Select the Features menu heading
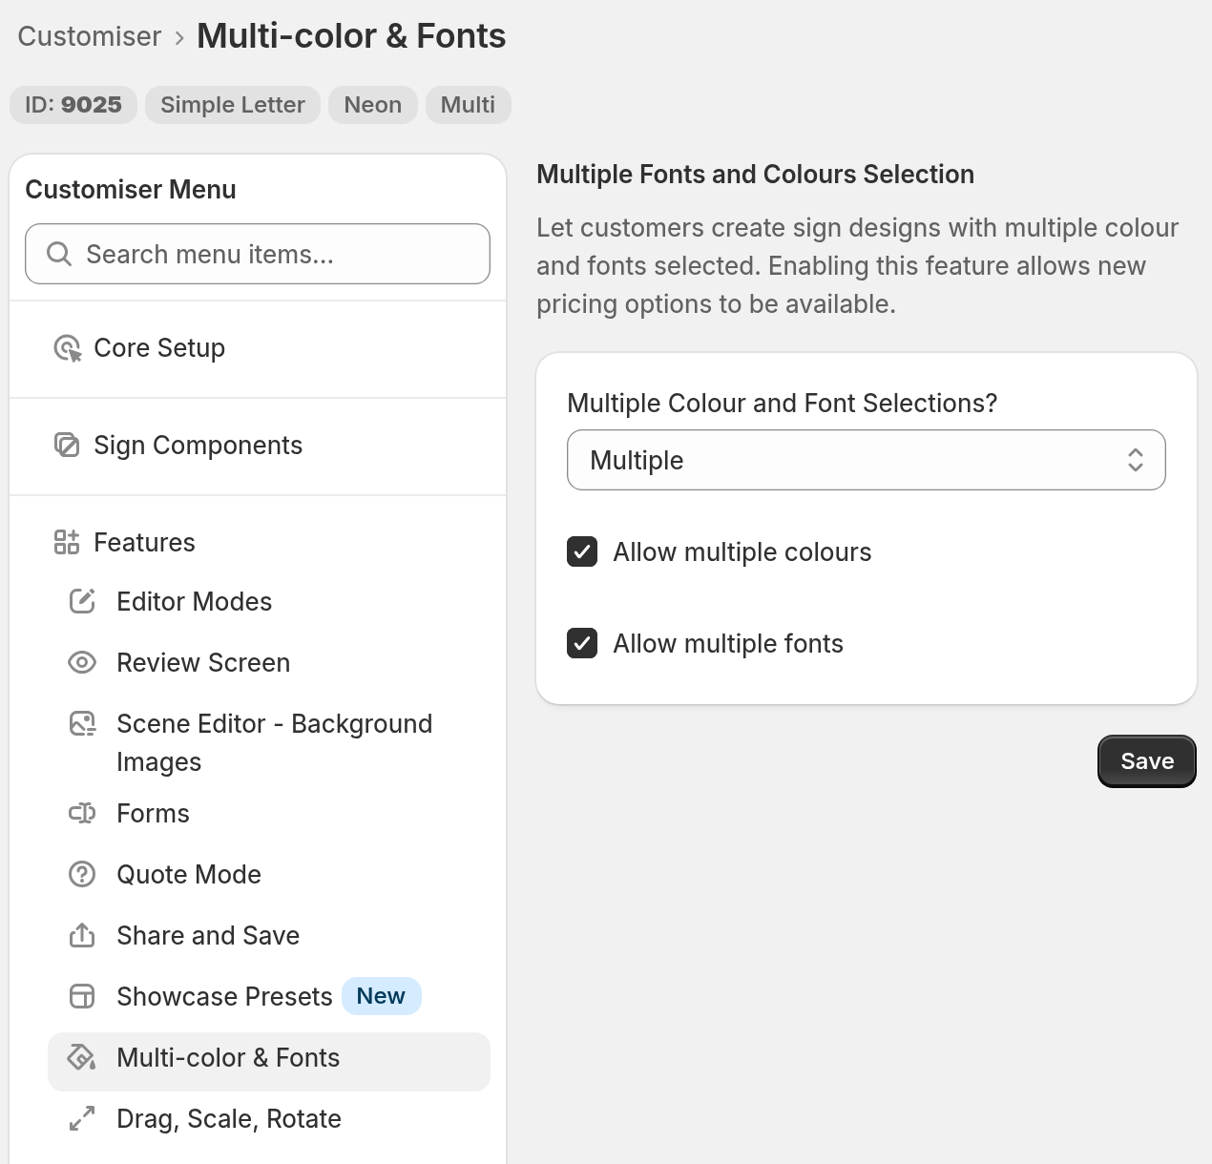 tap(144, 543)
